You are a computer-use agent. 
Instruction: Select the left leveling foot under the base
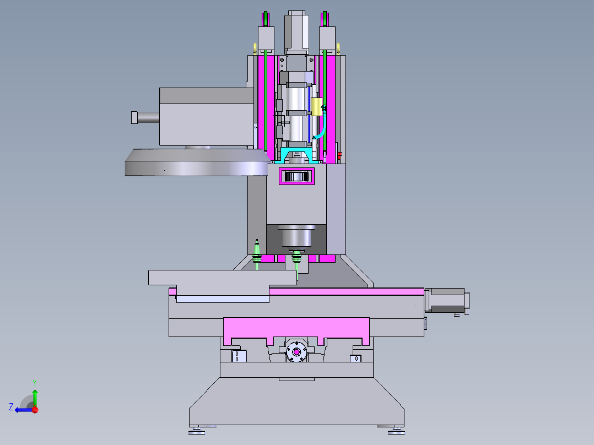[197, 430]
